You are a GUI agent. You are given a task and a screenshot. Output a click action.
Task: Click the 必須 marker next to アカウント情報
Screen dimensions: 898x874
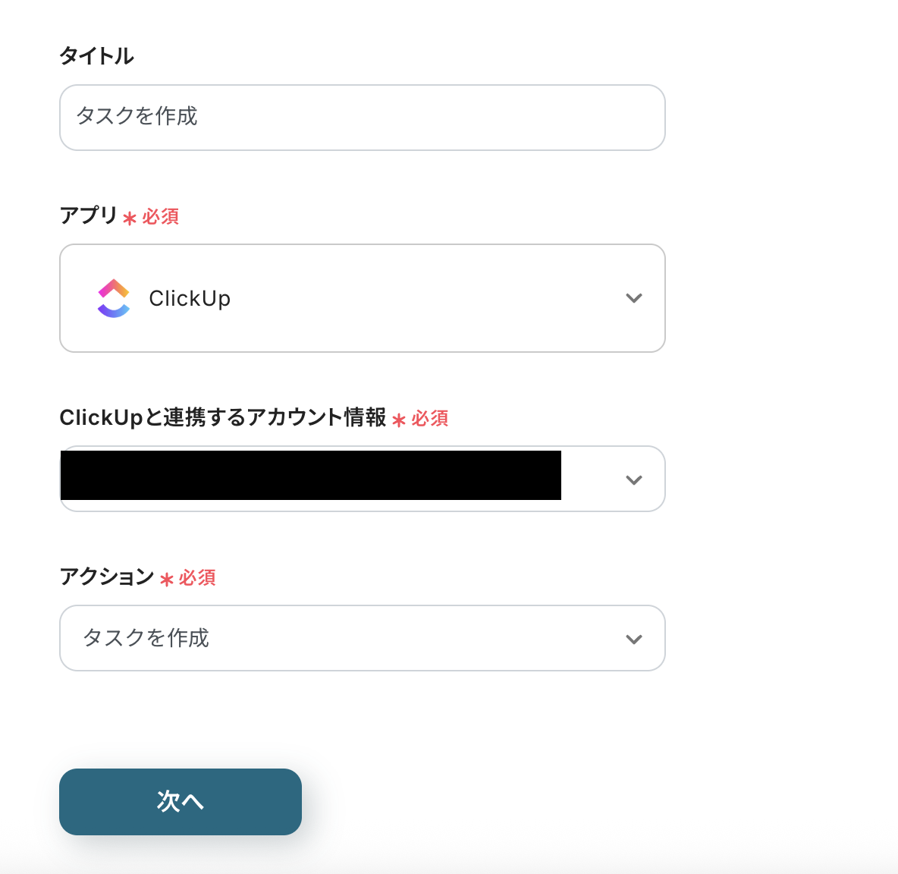[430, 419]
